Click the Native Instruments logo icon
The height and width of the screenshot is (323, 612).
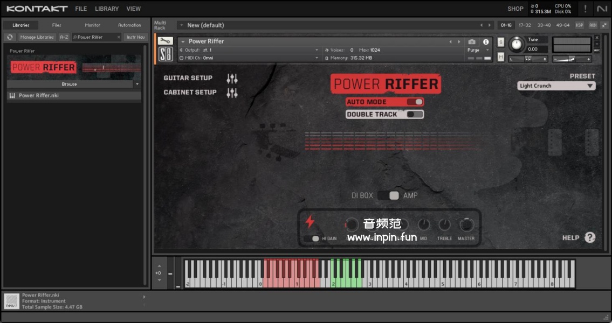tap(602, 9)
